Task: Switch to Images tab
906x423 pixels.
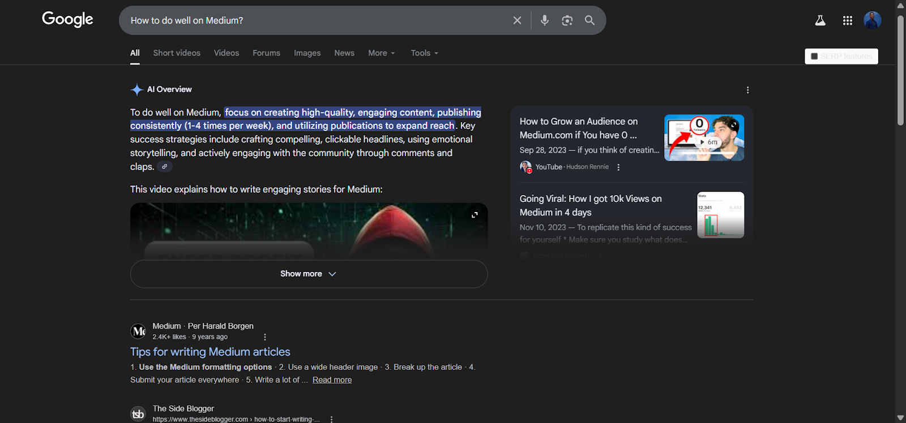Action: [307, 53]
